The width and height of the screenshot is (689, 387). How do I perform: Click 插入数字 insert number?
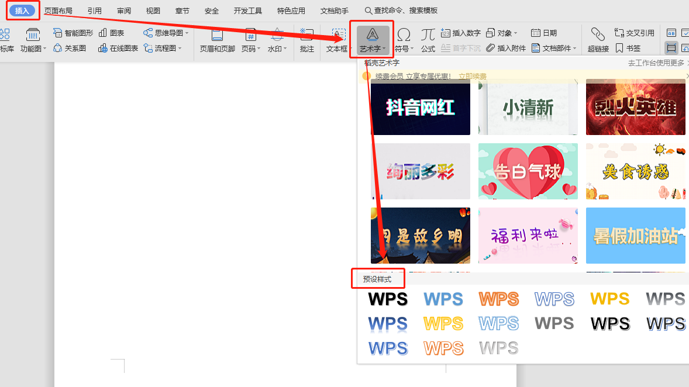(x=460, y=33)
